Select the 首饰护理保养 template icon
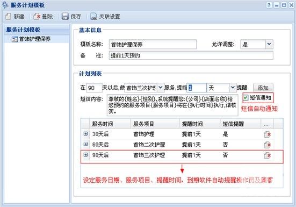296x207 pixels. coord(15,39)
